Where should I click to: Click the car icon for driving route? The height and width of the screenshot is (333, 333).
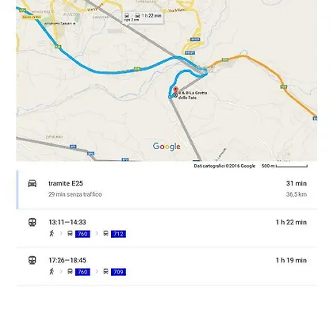point(33,183)
